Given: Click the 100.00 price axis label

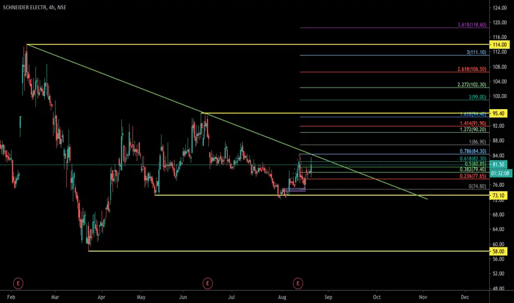Looking at the screenshot, I should [499, 96].
